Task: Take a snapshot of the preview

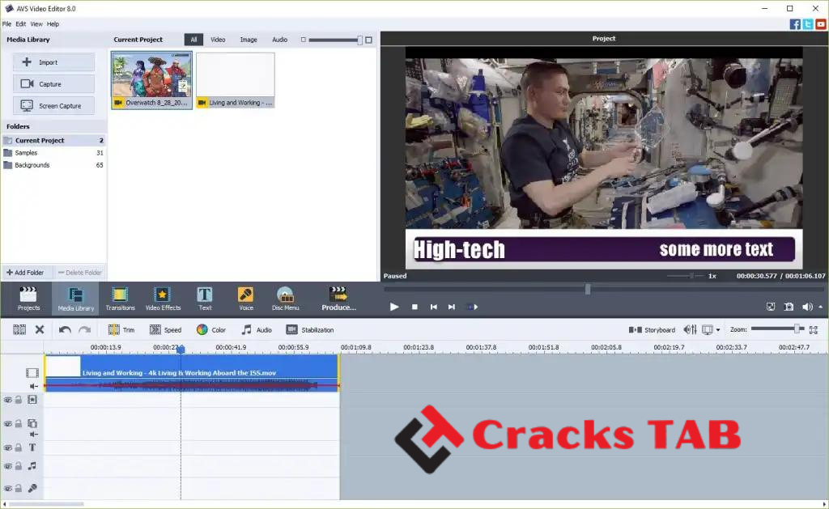Action: click(789, 307)
